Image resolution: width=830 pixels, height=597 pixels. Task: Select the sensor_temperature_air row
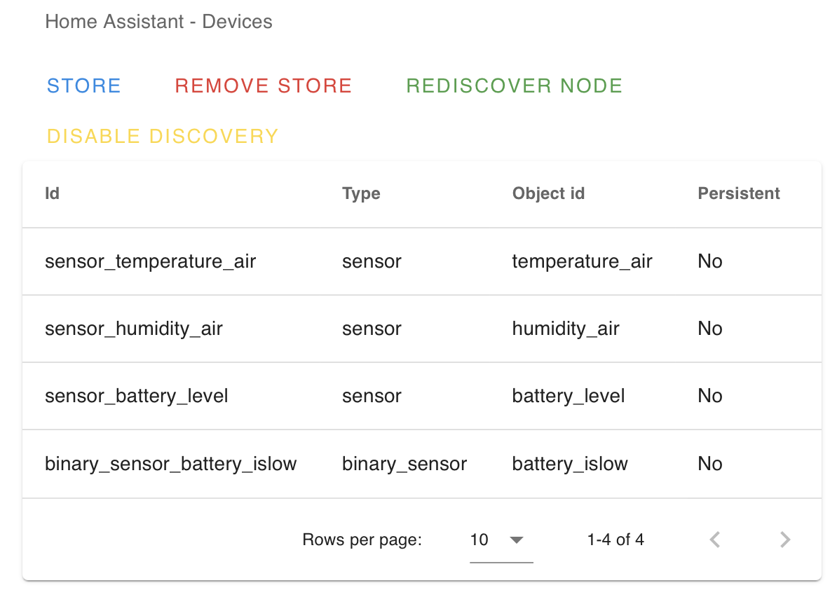pos(422,261)
